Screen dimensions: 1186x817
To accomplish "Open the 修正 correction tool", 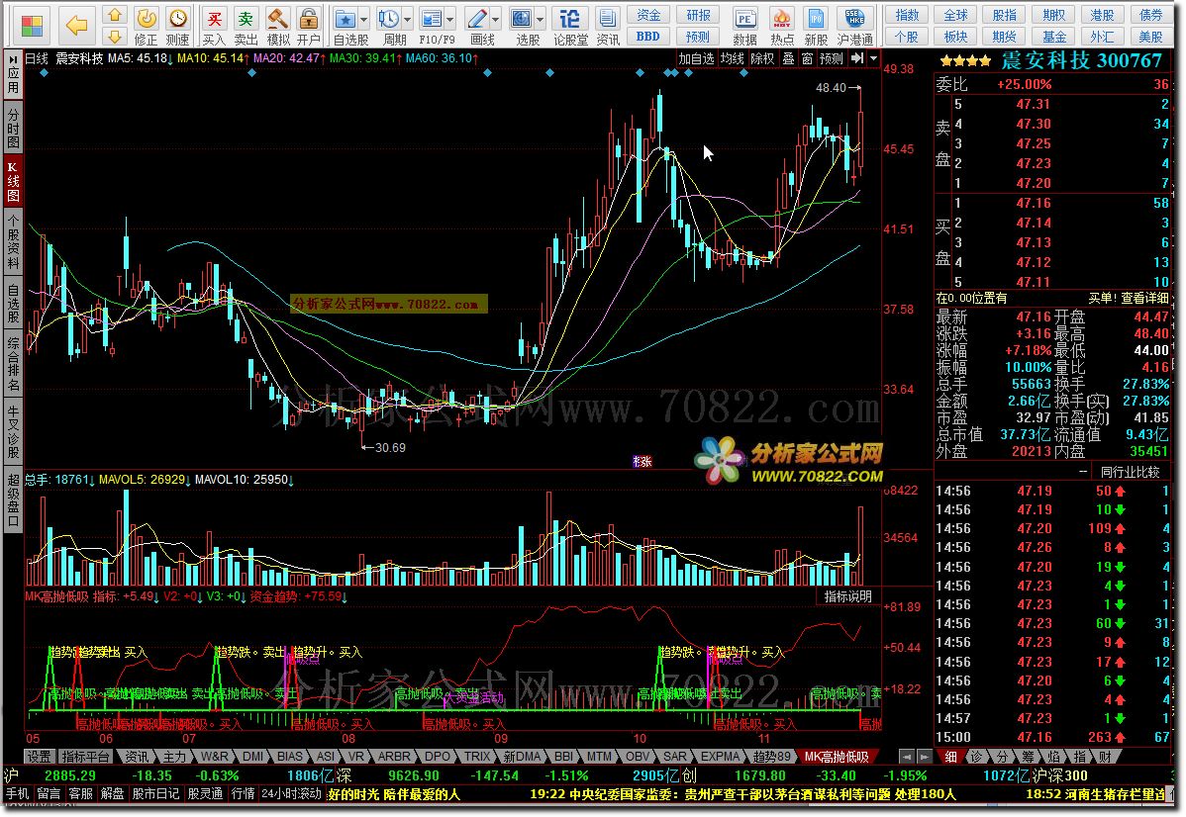I will (146, 27).
